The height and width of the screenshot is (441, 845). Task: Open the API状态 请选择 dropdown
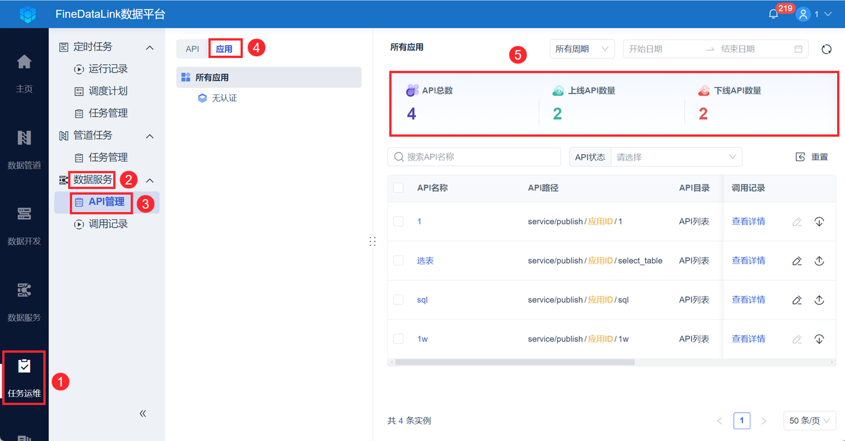point(677,157)
